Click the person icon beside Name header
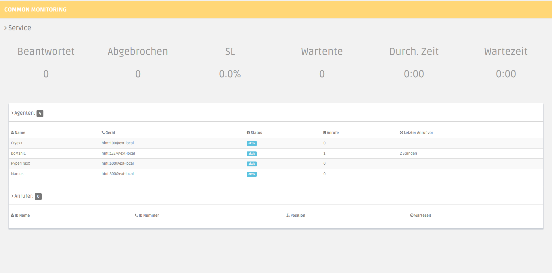 coord(12,132)
